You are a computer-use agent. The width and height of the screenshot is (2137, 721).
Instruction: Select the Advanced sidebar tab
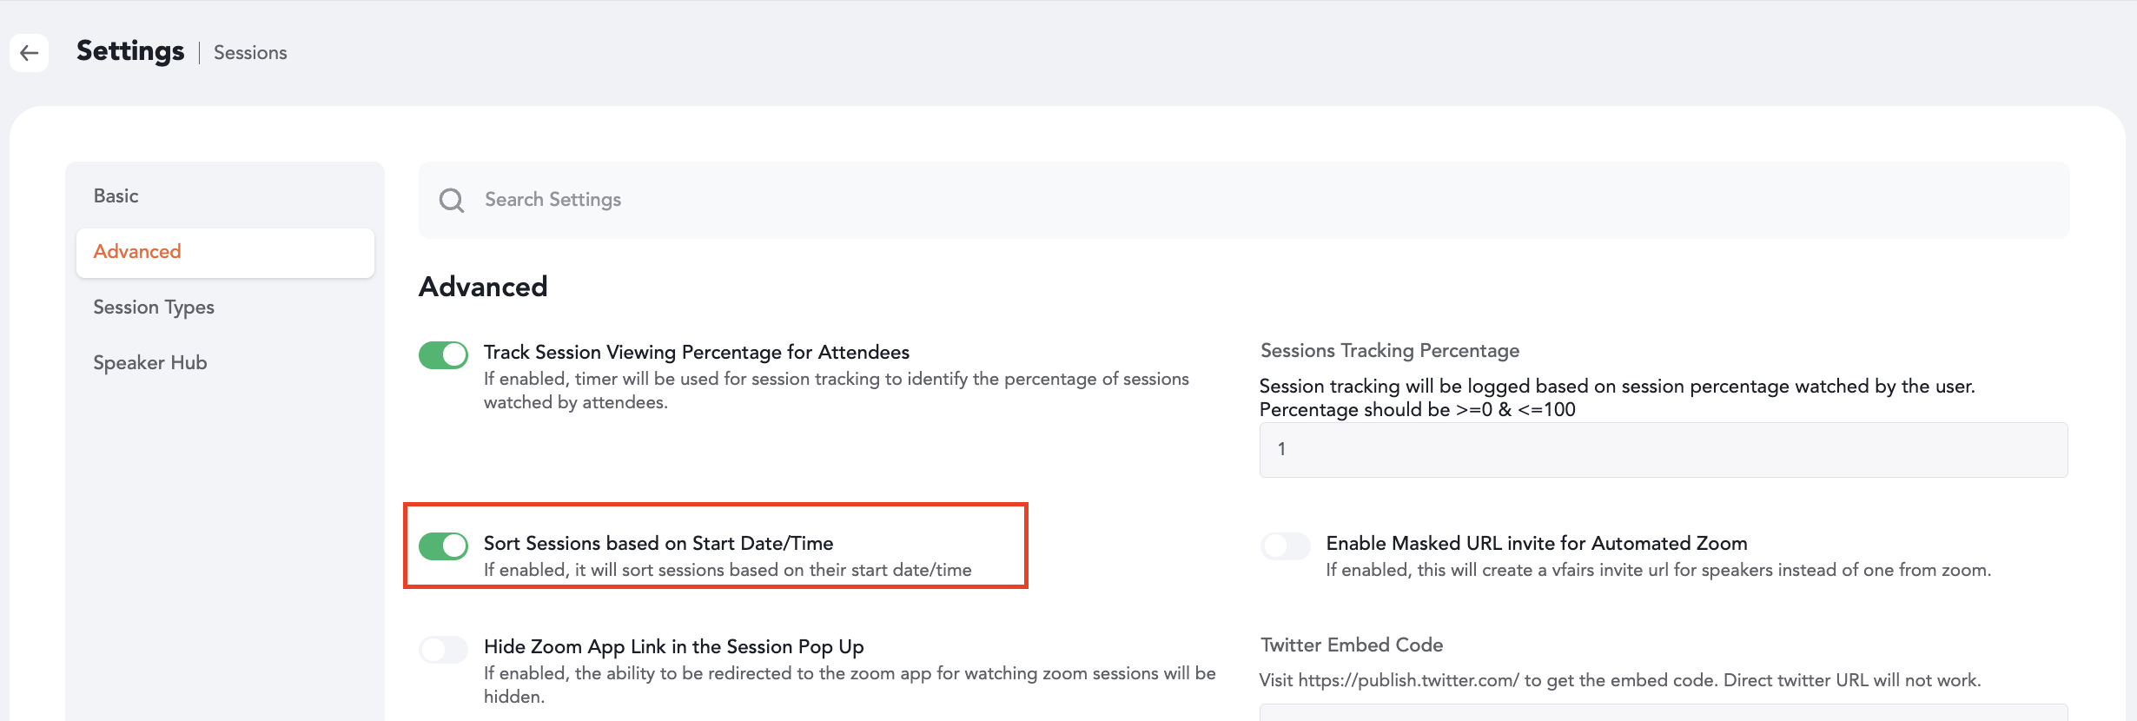pos(225,253)
